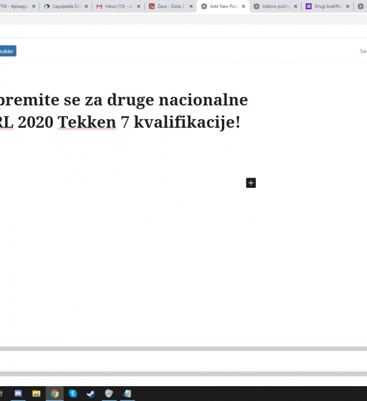Click the Save link at top right
The height and width of the screenshot is (401, 367).
point(363,51)
